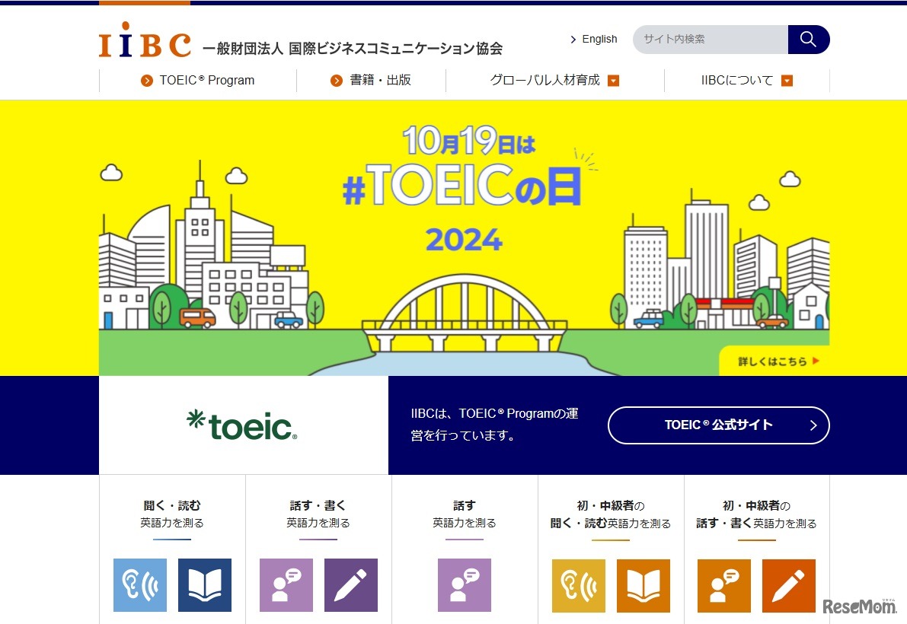Click the dark purple pencil writing icon

(x=350, y=585)
